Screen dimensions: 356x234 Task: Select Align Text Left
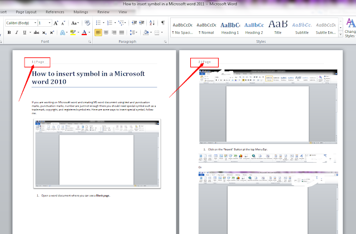pyautogui.click(x=98, y=32)
